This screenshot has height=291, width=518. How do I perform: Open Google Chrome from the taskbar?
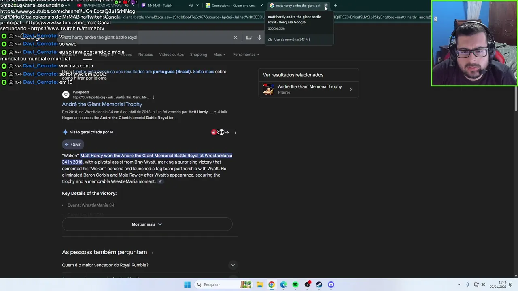pyautogui.click(x=272, y=285)
